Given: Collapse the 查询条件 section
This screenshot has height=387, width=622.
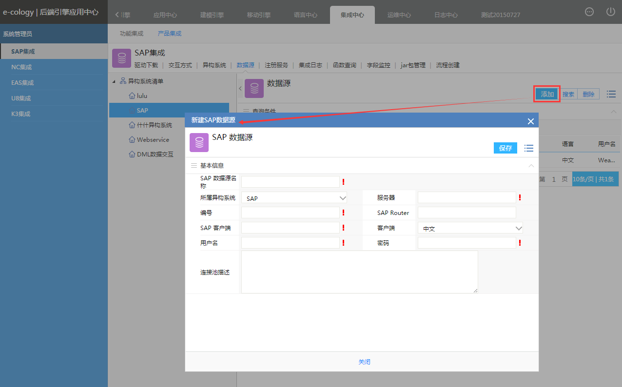Looking at the screenshot, I should pos(613,111).
